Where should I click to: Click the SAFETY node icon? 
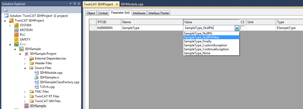click(16, 39)
